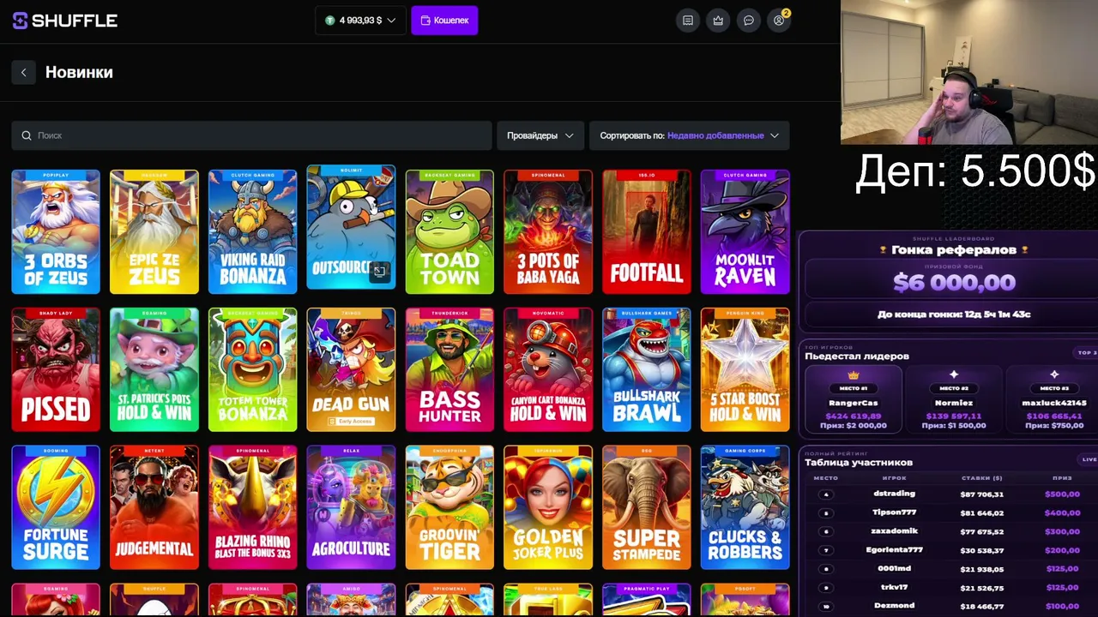Click the Shuffle logo in the header
1098x617 pixels.
[x=64, y=21]
